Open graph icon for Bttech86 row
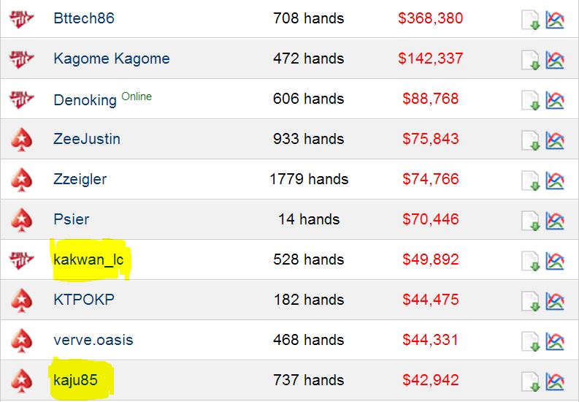This screenshot has height=402, width=579. pyautogui.click(x=555, y=20)
